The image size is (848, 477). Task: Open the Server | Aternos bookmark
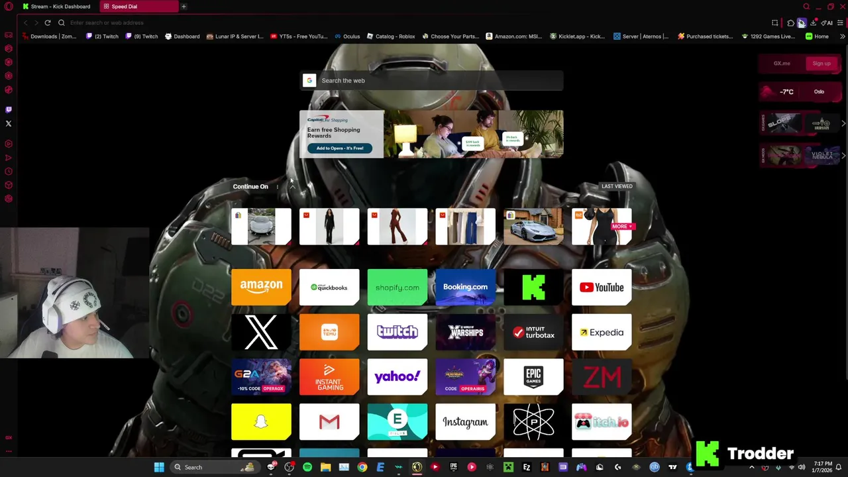pyautogui.click(x=641, y=36)
